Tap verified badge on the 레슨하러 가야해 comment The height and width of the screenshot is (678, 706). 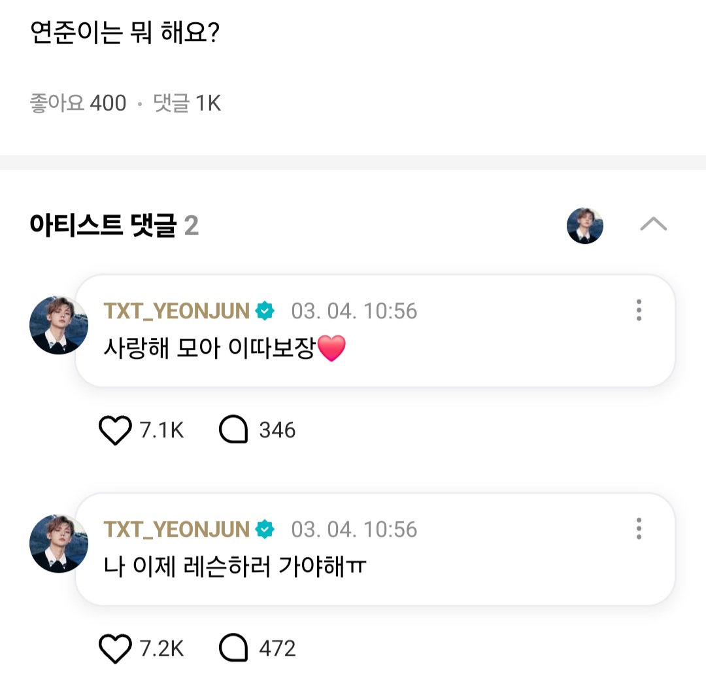265,529
